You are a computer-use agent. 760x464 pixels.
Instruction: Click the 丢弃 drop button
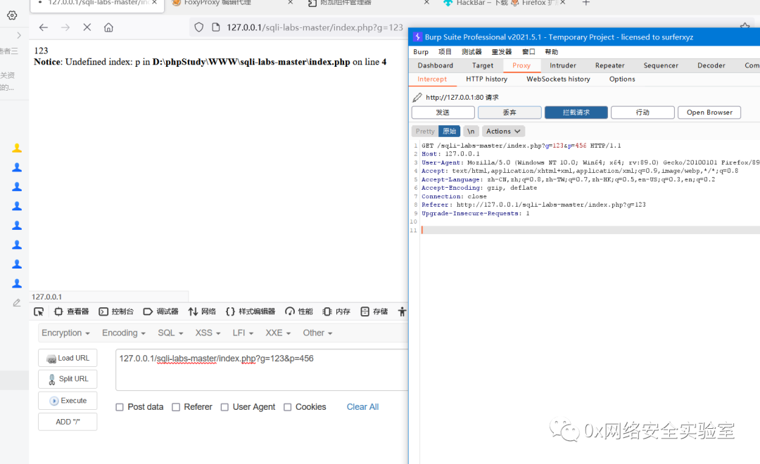tap(509, 112)
